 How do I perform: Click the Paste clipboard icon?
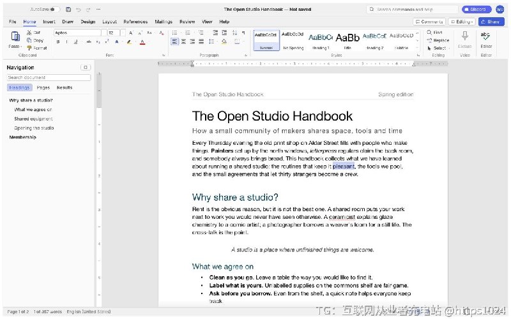click(15, 36)
